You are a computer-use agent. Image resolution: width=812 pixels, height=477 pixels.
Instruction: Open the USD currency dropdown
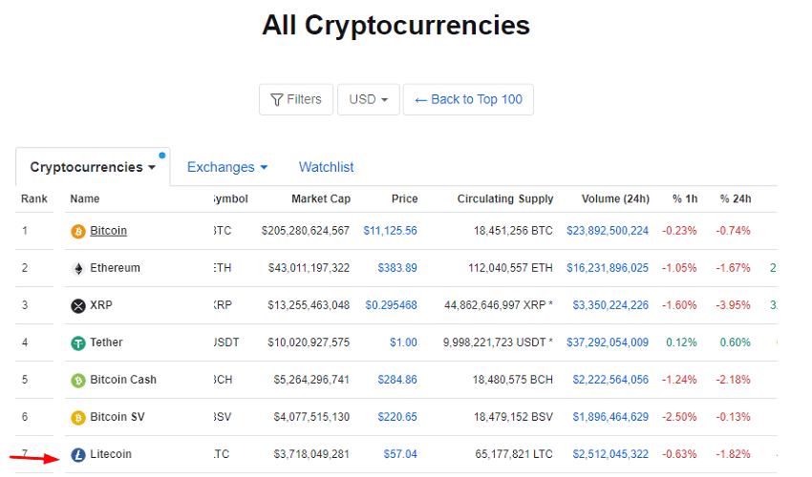[369, 99]
